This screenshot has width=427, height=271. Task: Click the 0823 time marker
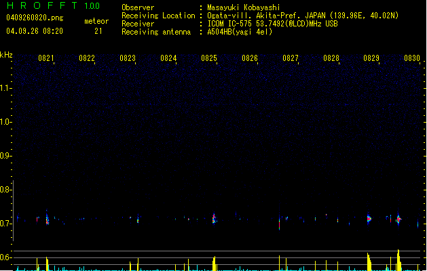(128, 58)
